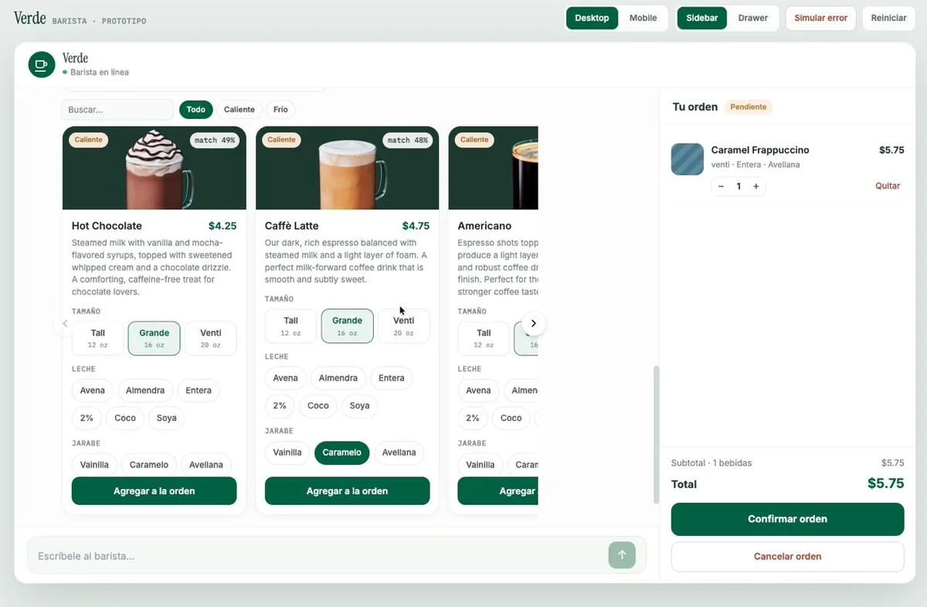Pick Vainilla syrup for Caffè Latte
Image resolution: width=927 pixels, height=607 pixels.
(287, 453)
